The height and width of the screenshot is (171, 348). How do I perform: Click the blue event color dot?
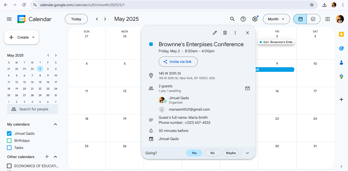click(x=151, y=44)
